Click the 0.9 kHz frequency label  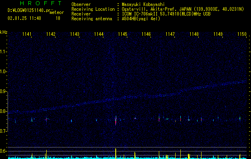pyautogui.click(x=3, y=91)
